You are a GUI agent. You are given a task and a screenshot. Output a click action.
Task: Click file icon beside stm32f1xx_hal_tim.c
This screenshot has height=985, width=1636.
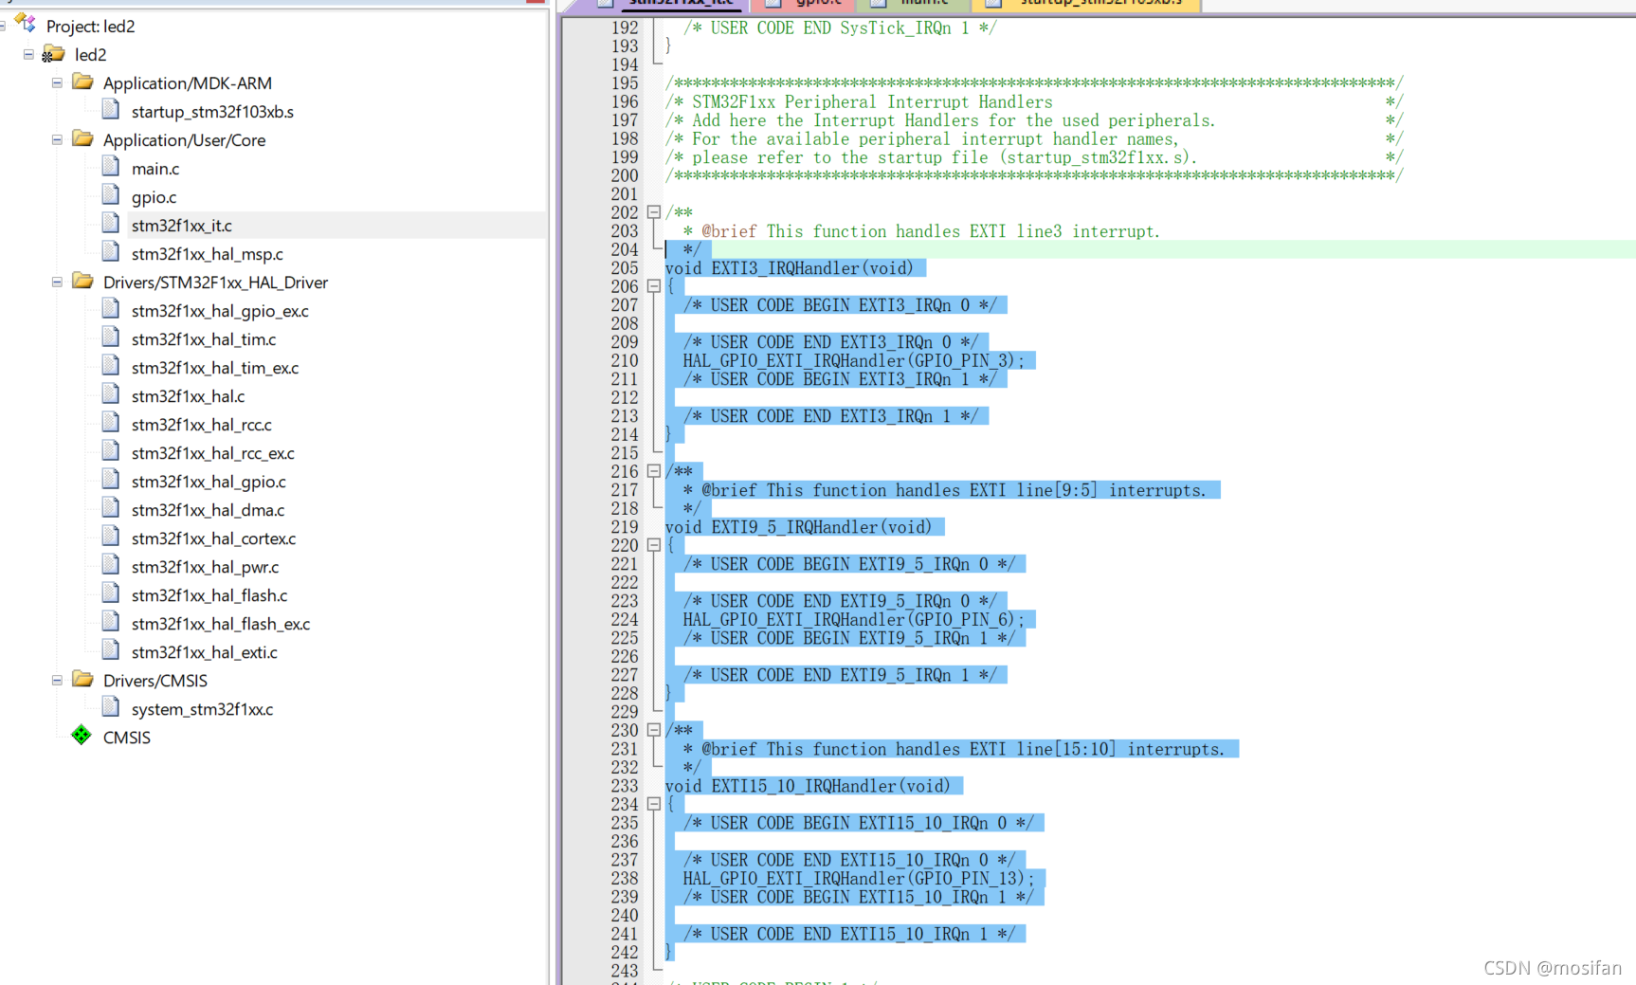111,337
